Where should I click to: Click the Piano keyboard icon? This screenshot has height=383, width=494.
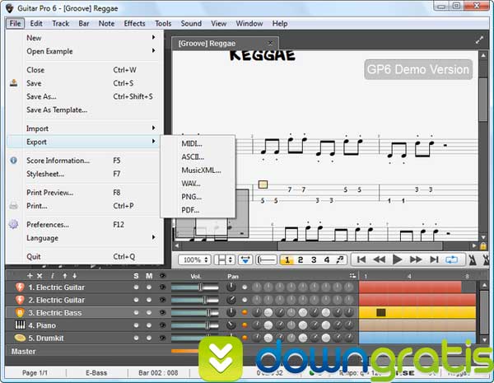[x=20, y=325]
